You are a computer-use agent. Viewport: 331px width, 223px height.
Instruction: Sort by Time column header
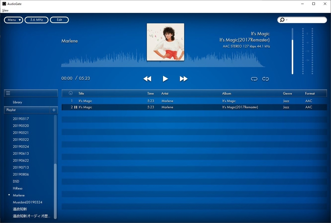point(151,93)
